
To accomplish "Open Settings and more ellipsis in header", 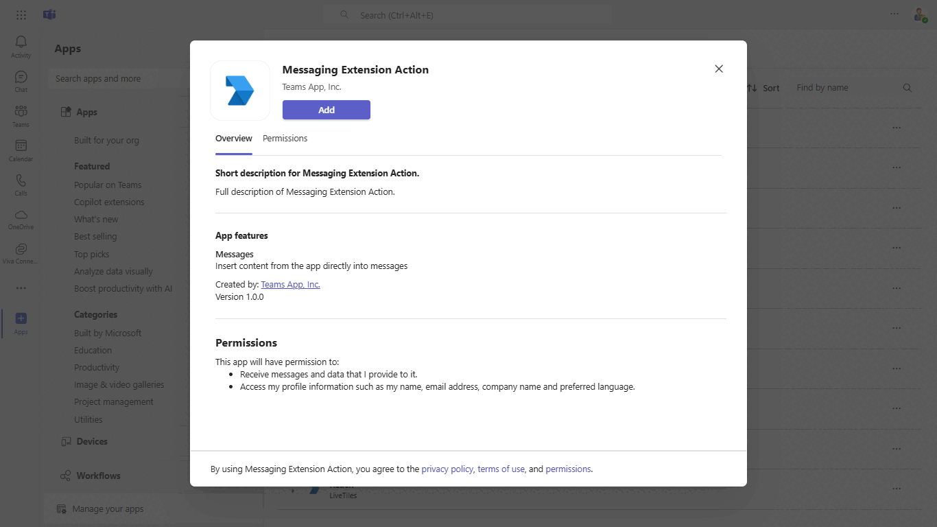I will click(x=894, y=14).
